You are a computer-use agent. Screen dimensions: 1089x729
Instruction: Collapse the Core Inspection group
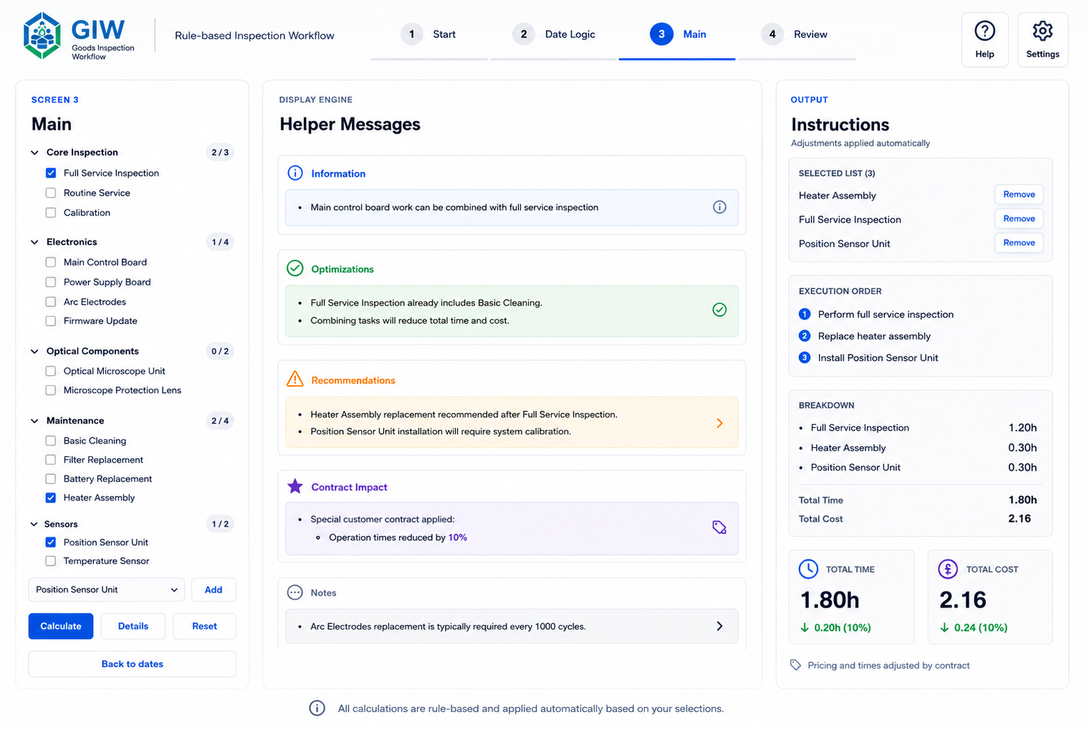34,152
